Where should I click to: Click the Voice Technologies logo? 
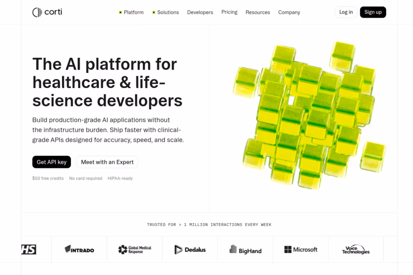[x=356, y=250]
